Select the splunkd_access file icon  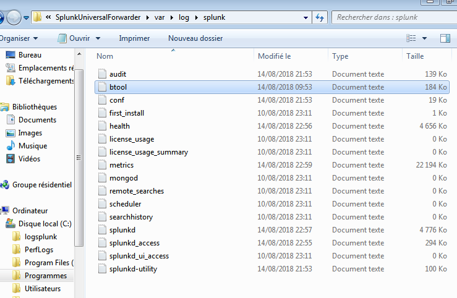(x=102, y=243)
